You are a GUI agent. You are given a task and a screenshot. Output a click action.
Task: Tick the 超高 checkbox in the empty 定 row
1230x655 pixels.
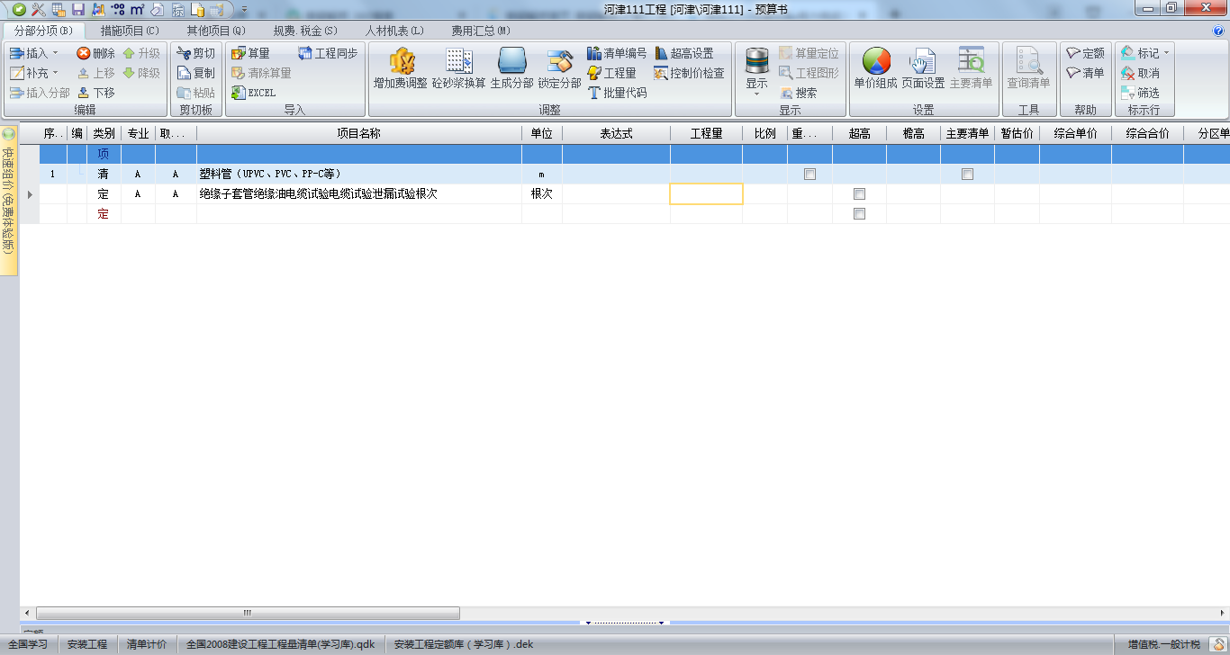(x=859, y=214)
